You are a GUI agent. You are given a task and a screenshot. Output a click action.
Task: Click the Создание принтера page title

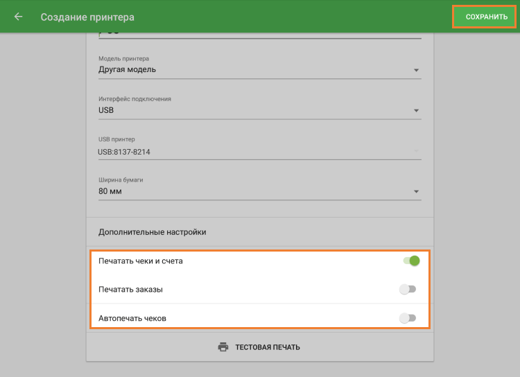point(87,17)
